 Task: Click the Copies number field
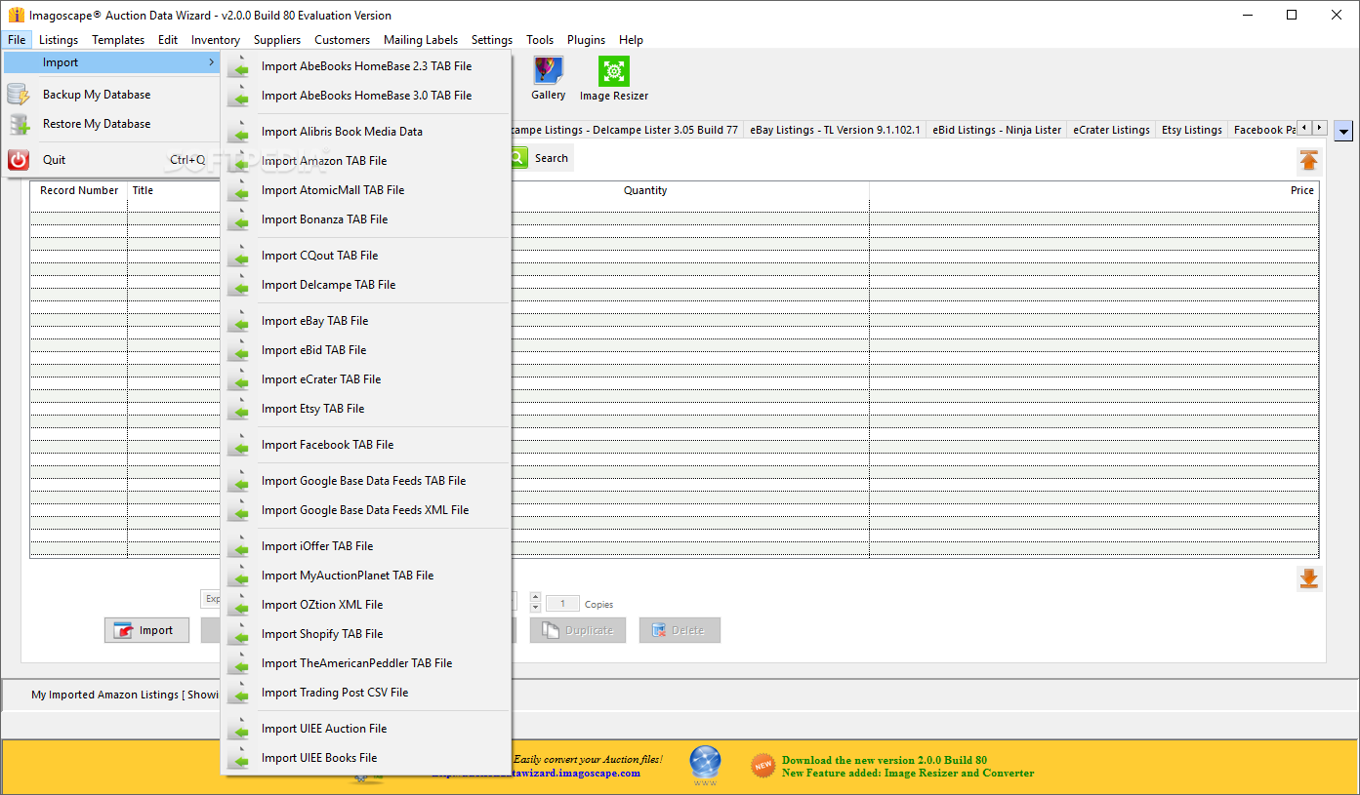[x=563, y=604]
